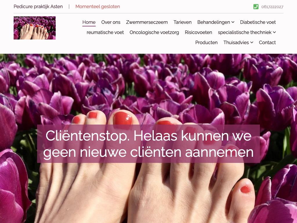The height and width of the screenshot is (223, 297).
Task: Click the Pedicure praktijk Asten title
Action: tap(38, 7)
